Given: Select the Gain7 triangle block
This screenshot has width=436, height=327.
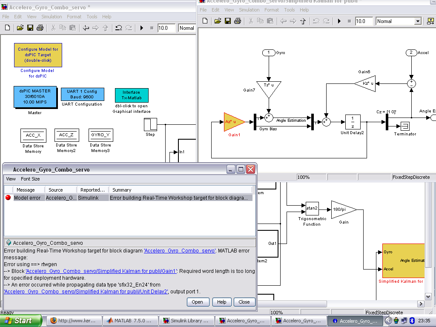Looking at the screenshot, I should pyautogui.click(x=269, y=89).
